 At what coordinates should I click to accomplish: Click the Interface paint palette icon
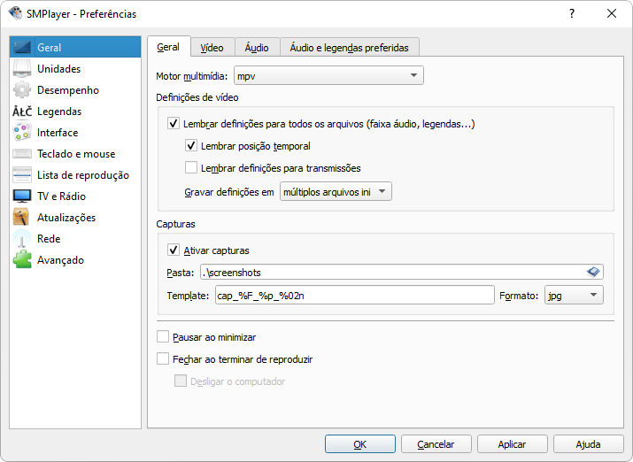click(22, 133)
